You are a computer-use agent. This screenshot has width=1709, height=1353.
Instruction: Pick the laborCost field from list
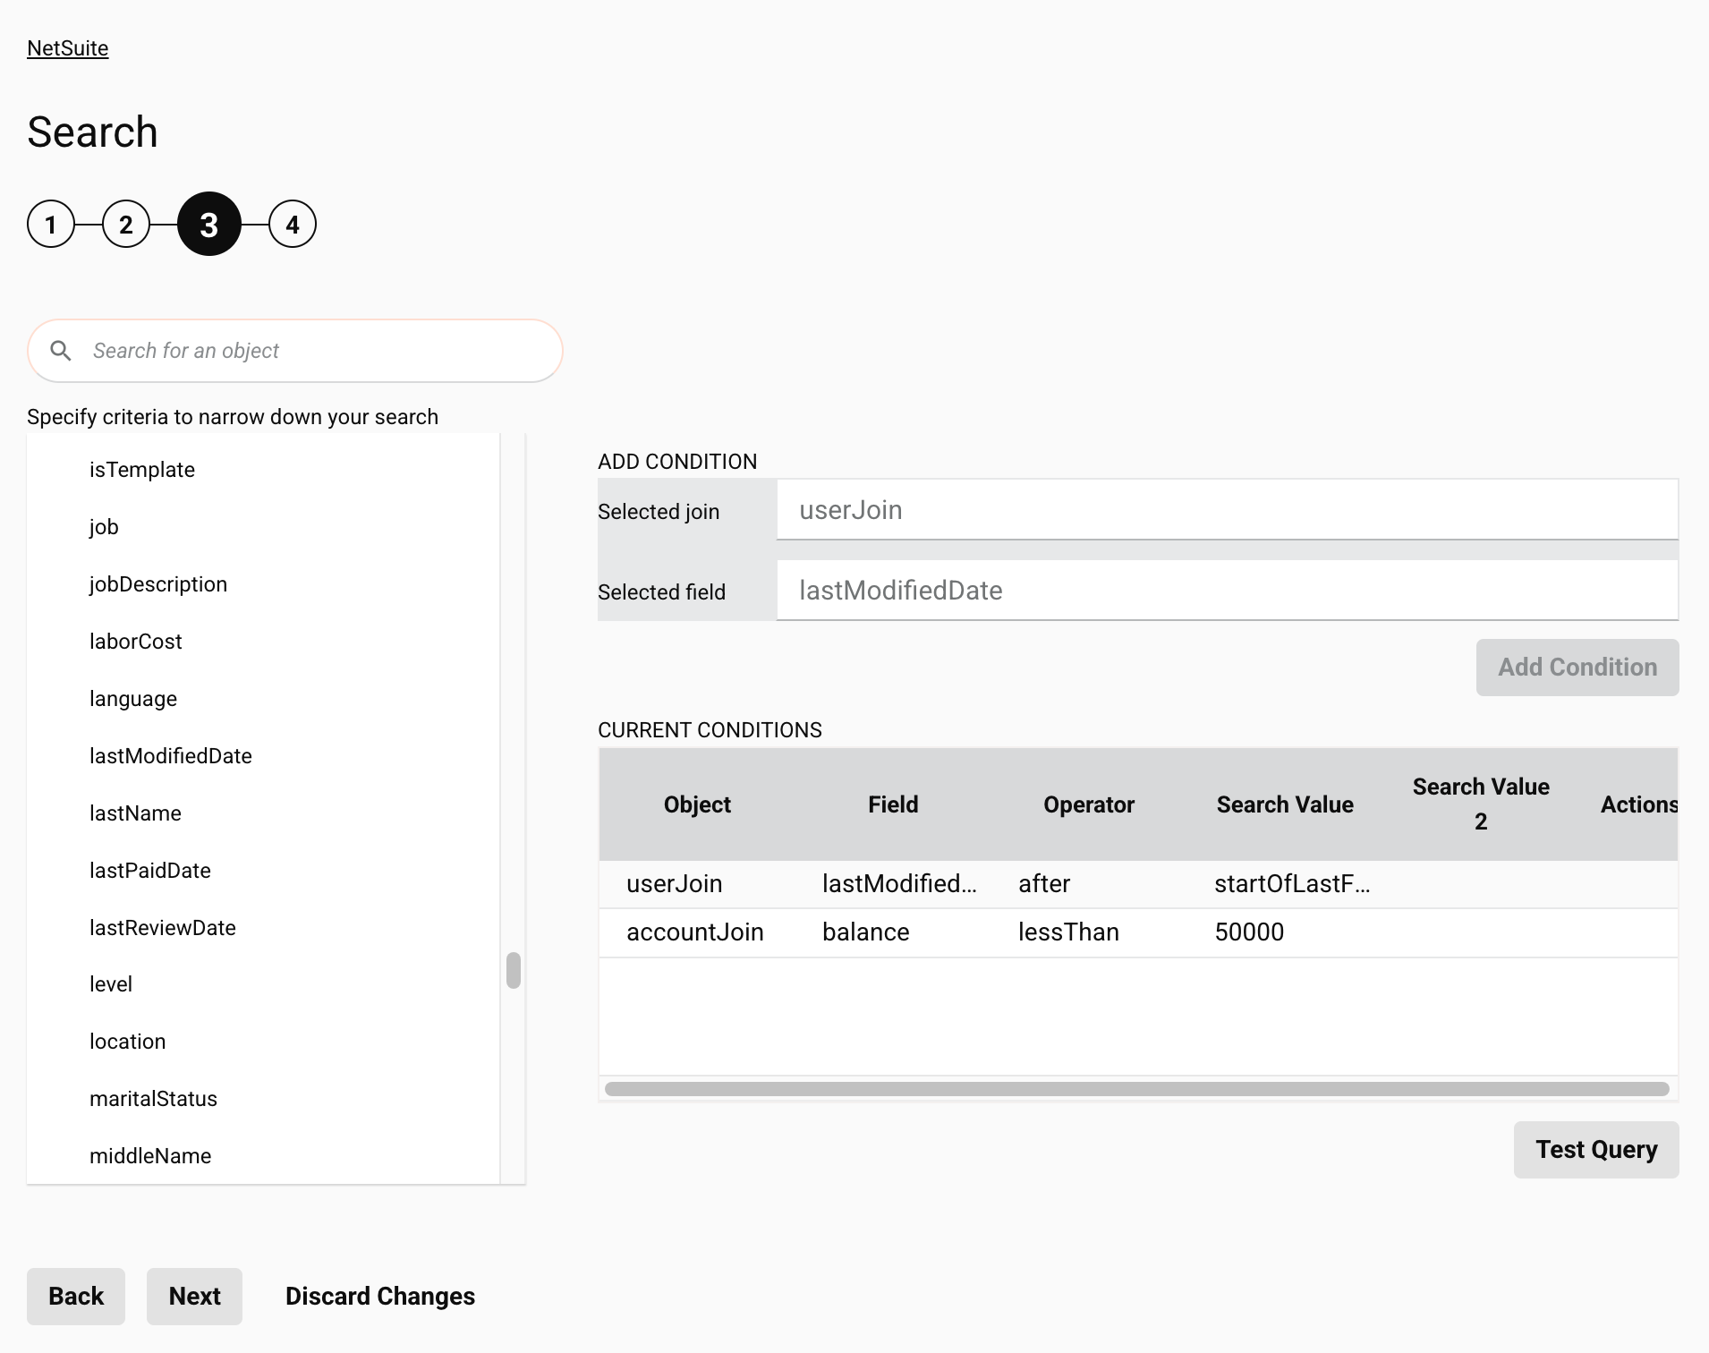click(x=136, y=642)
